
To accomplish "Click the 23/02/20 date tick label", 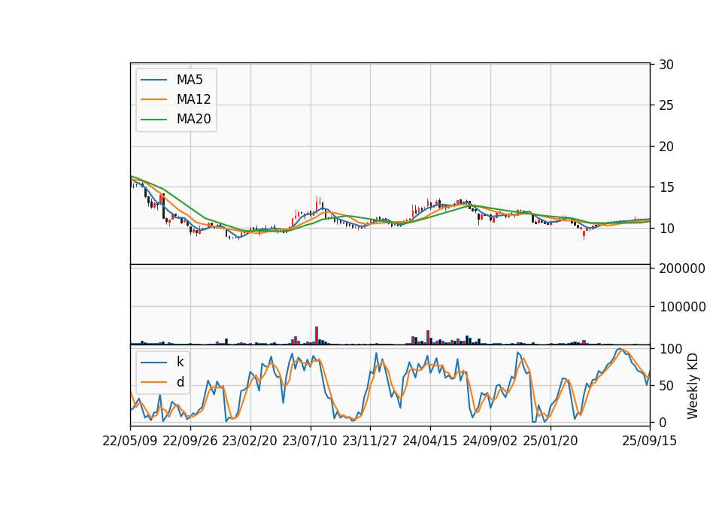I will pyautogui.click(x=250, y=441).
